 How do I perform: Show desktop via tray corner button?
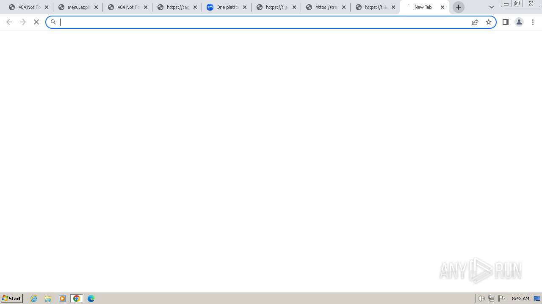pos(537,299)
